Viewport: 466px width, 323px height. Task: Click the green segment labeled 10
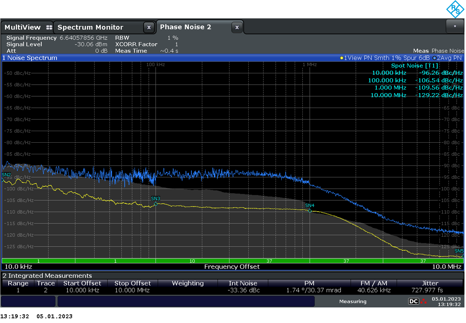[192, 261]
